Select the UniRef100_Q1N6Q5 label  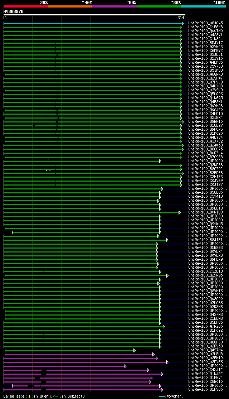[206, 98]
